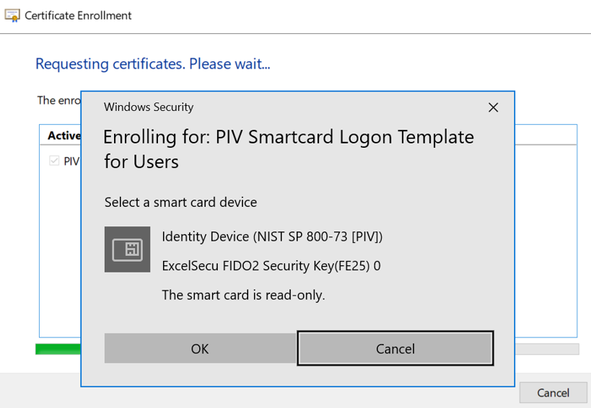Click the Windows Security title text
Viewport: 591px width, 408px height.
point(149,107)
